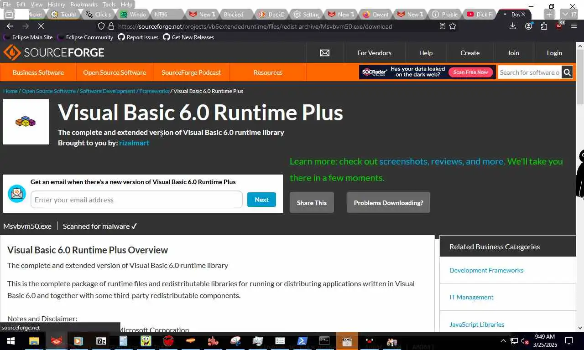
Task: Open File Explorer from the taskbar
Action: click(34, 341)
